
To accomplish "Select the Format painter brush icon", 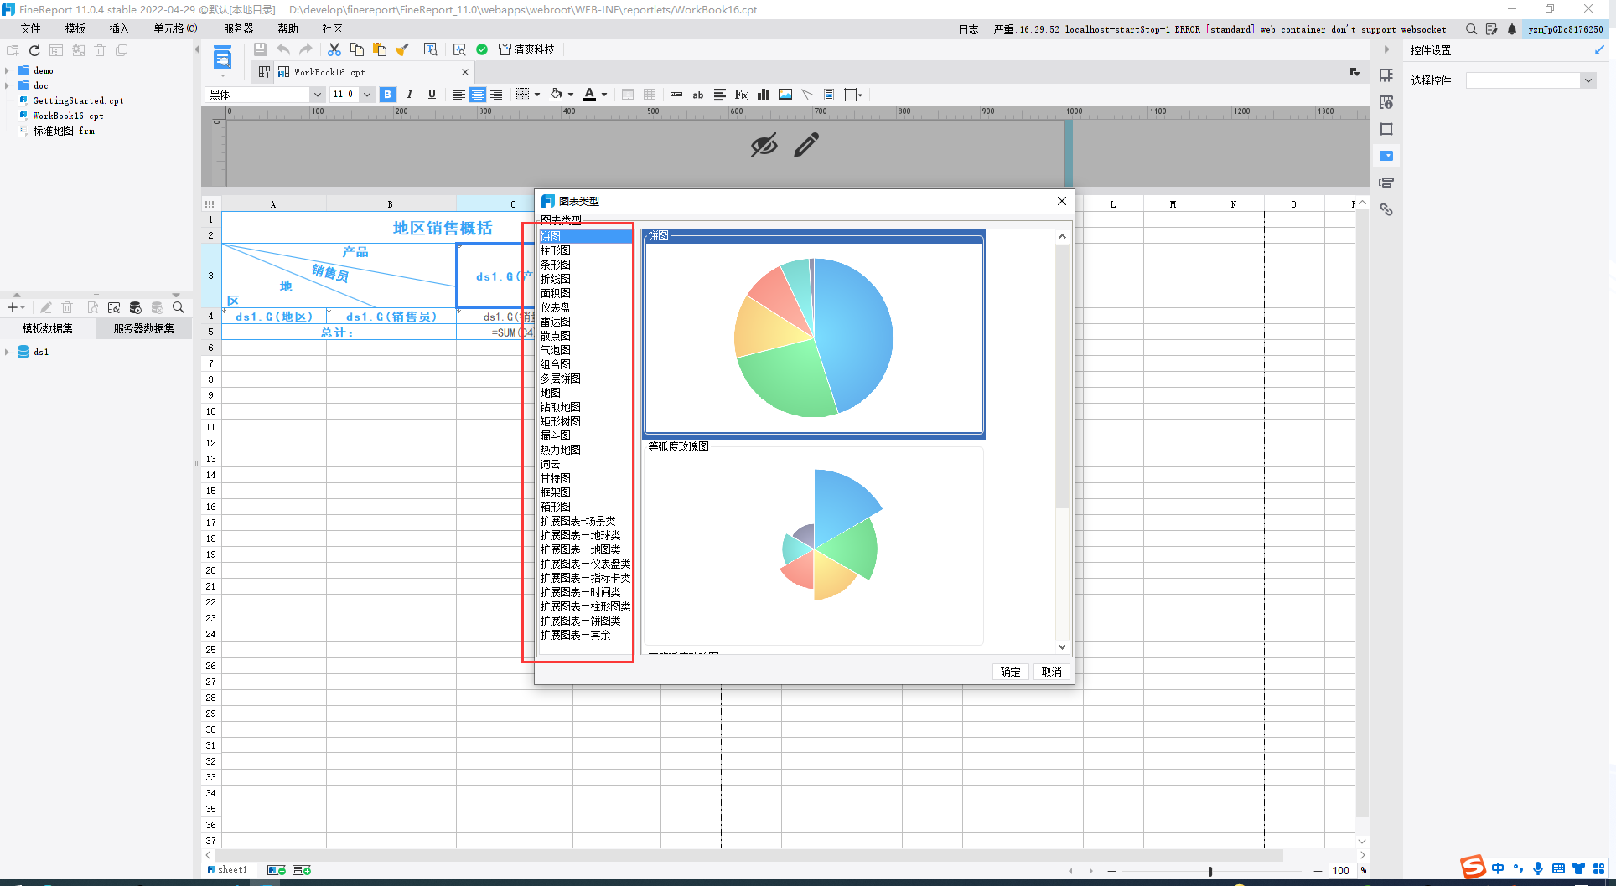I will (x=402, y=49).
